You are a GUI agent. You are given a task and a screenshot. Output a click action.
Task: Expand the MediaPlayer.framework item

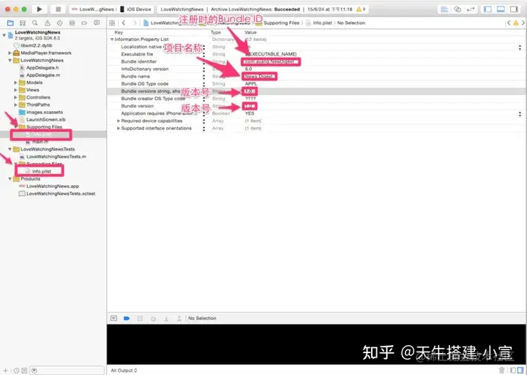click(x=10, y=53)
